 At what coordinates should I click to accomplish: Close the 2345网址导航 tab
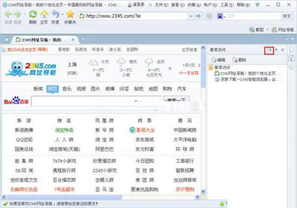click(73, 40)
